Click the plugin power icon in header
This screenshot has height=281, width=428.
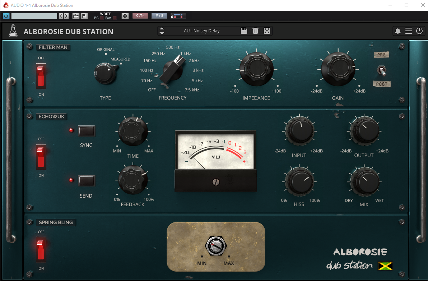pyautogui.click(x=419, y=31)
